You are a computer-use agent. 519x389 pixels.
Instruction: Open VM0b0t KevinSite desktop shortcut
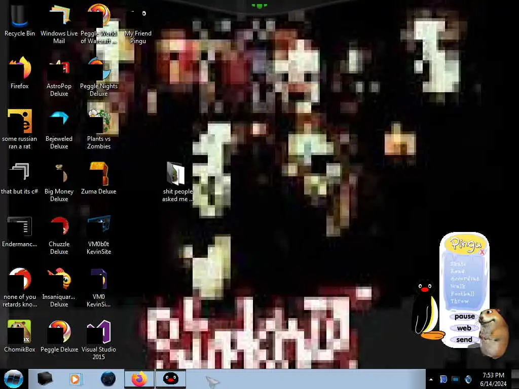point(99,235)
